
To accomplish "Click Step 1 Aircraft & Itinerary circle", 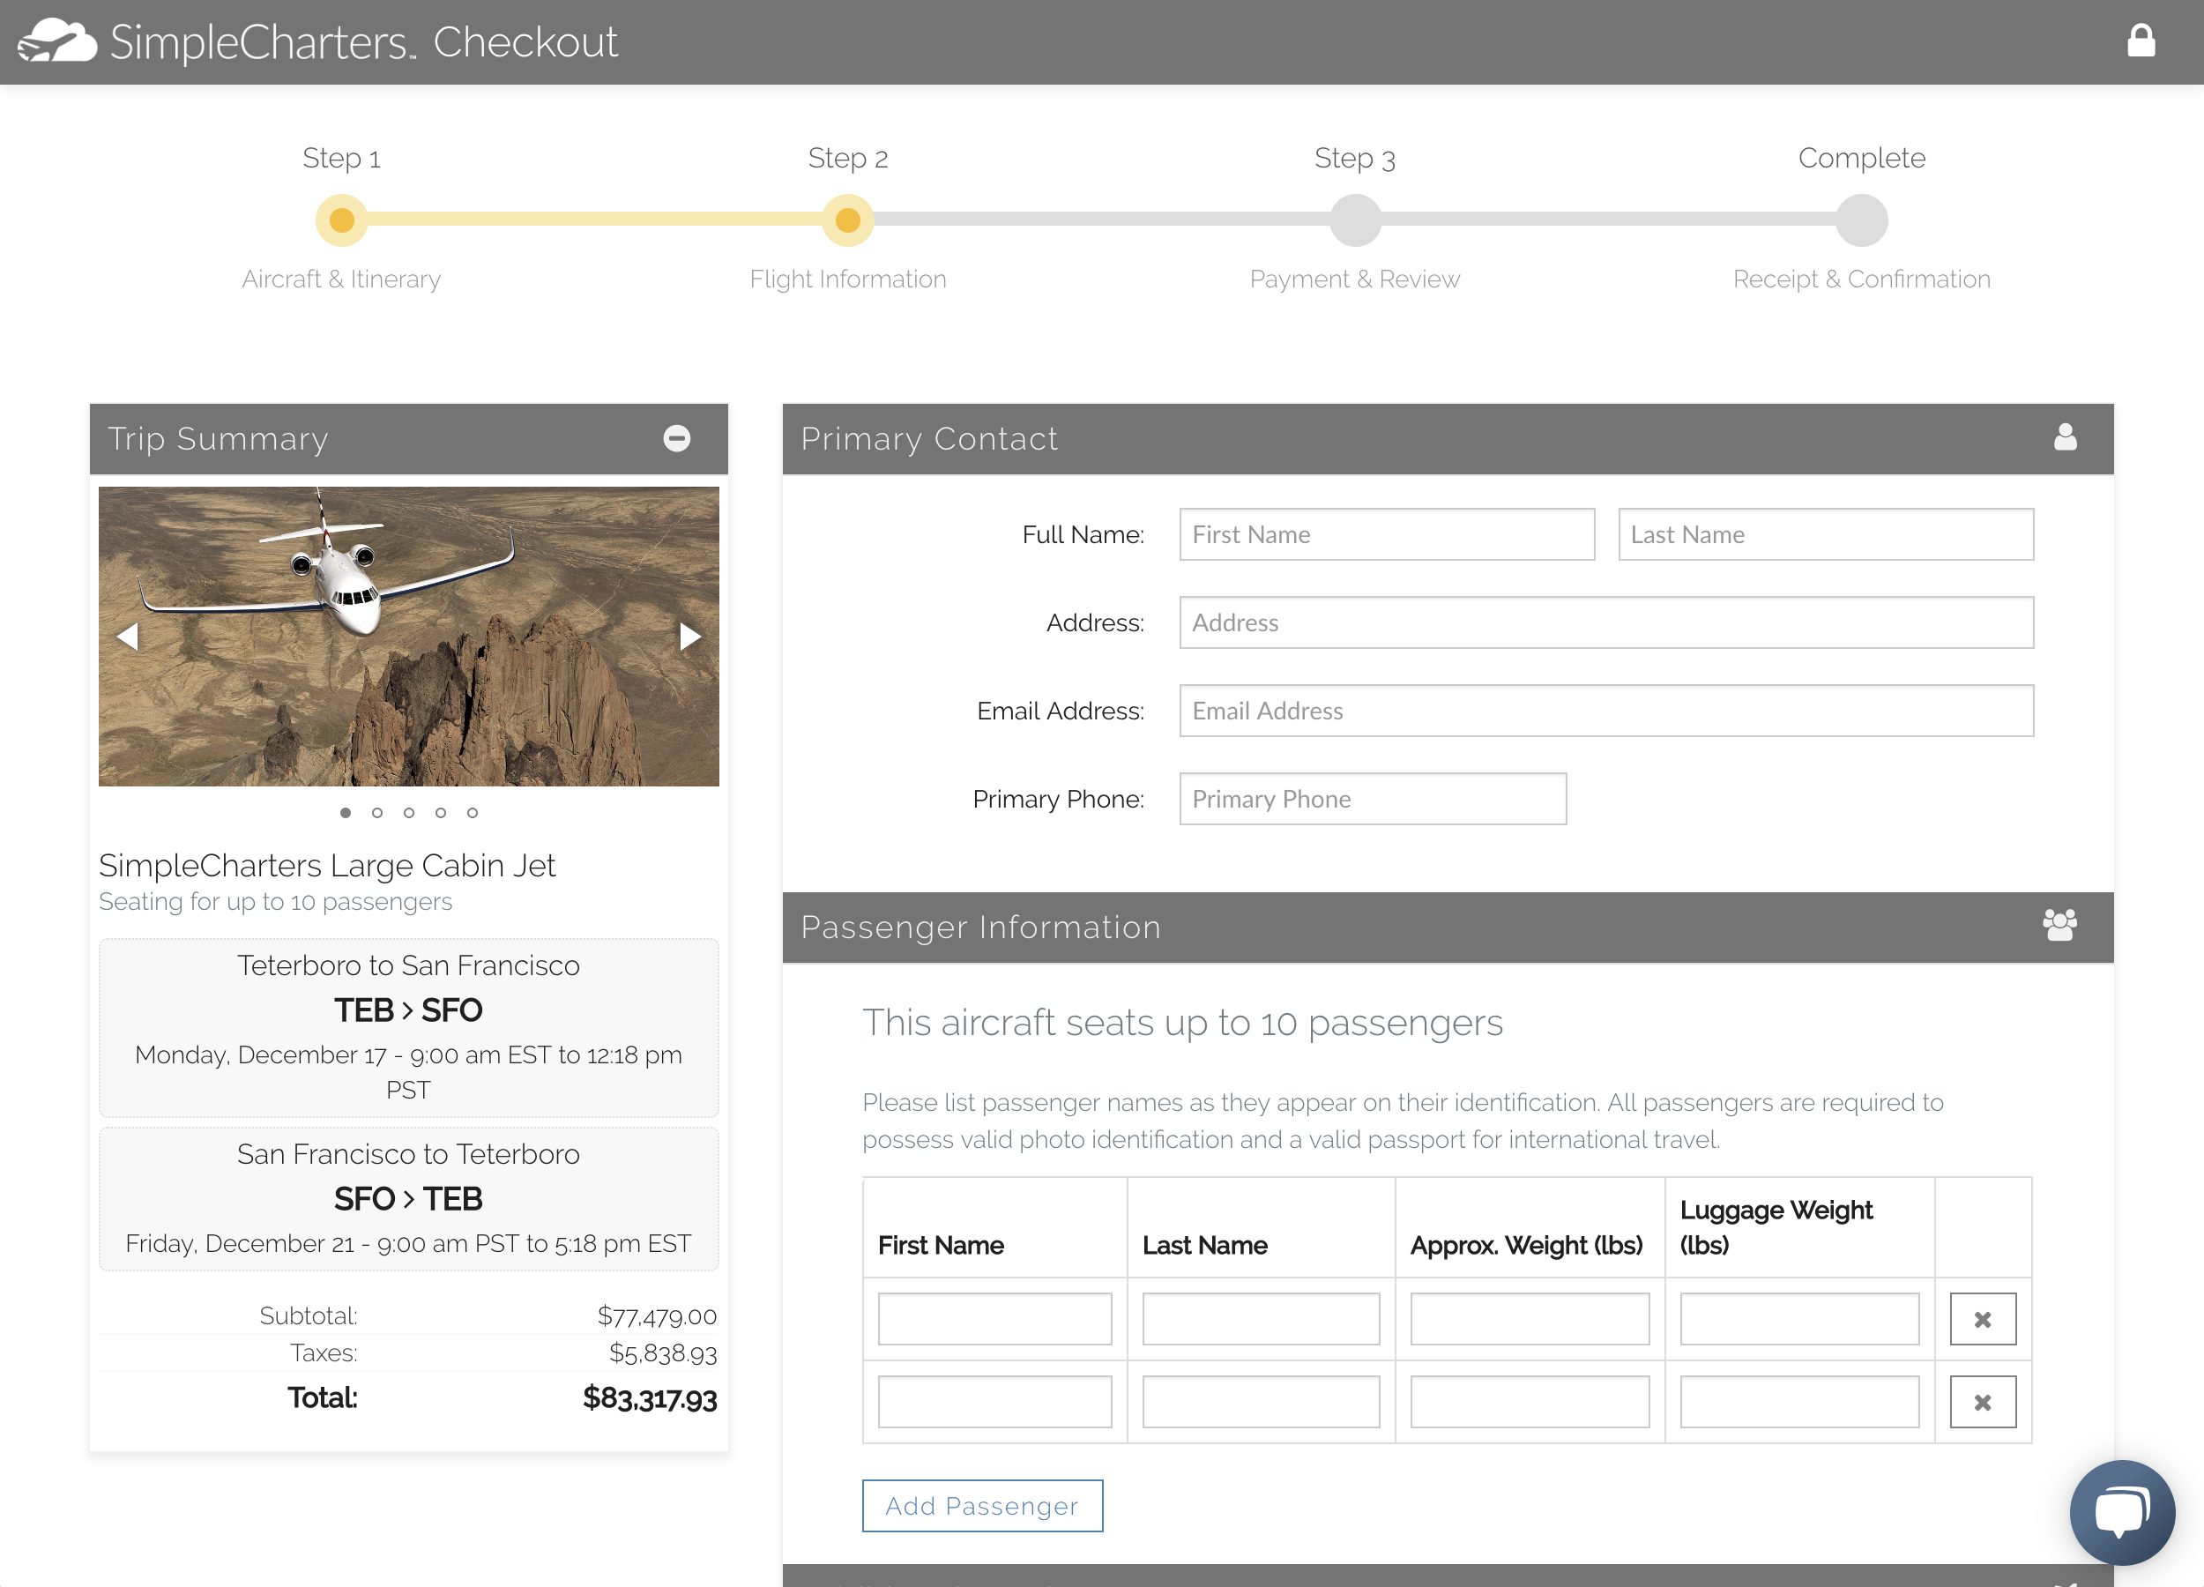I will click(x=340, y=220).
